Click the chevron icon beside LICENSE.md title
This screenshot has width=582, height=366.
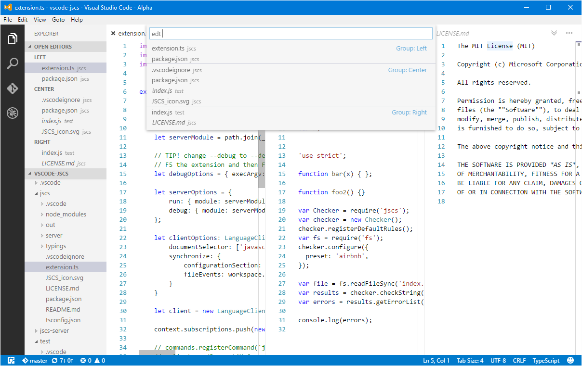tap(554, 33)
